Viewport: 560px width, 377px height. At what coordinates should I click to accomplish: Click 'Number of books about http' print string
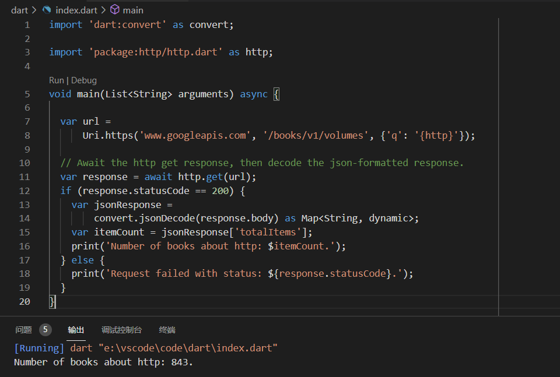pyautogui.click(x=221, y=246)
